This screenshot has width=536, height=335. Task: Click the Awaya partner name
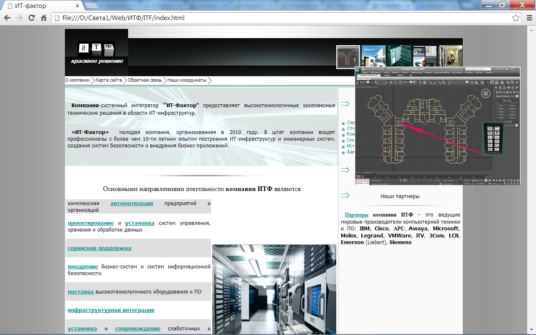coord(418,229)
